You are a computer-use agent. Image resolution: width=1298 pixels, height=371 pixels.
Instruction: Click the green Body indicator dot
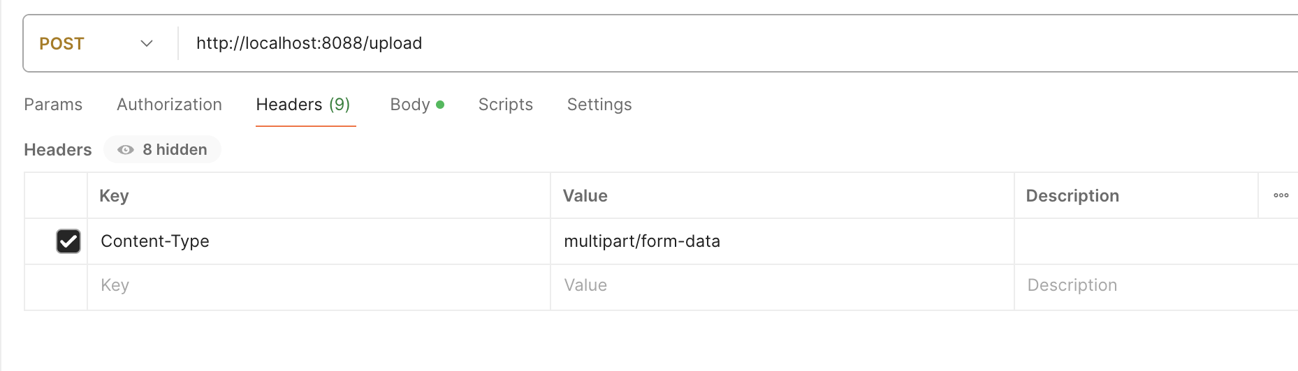point(440,105)
